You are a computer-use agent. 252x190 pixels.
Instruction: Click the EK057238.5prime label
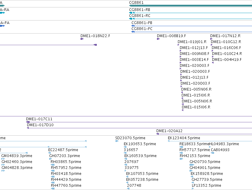(142, 180)
